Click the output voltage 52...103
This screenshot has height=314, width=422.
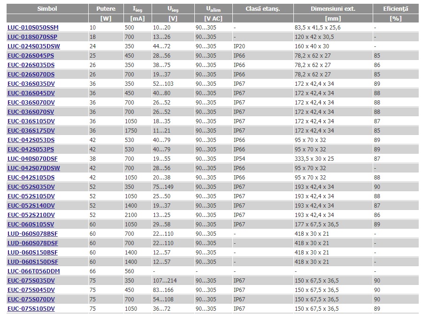pos(163,84)
